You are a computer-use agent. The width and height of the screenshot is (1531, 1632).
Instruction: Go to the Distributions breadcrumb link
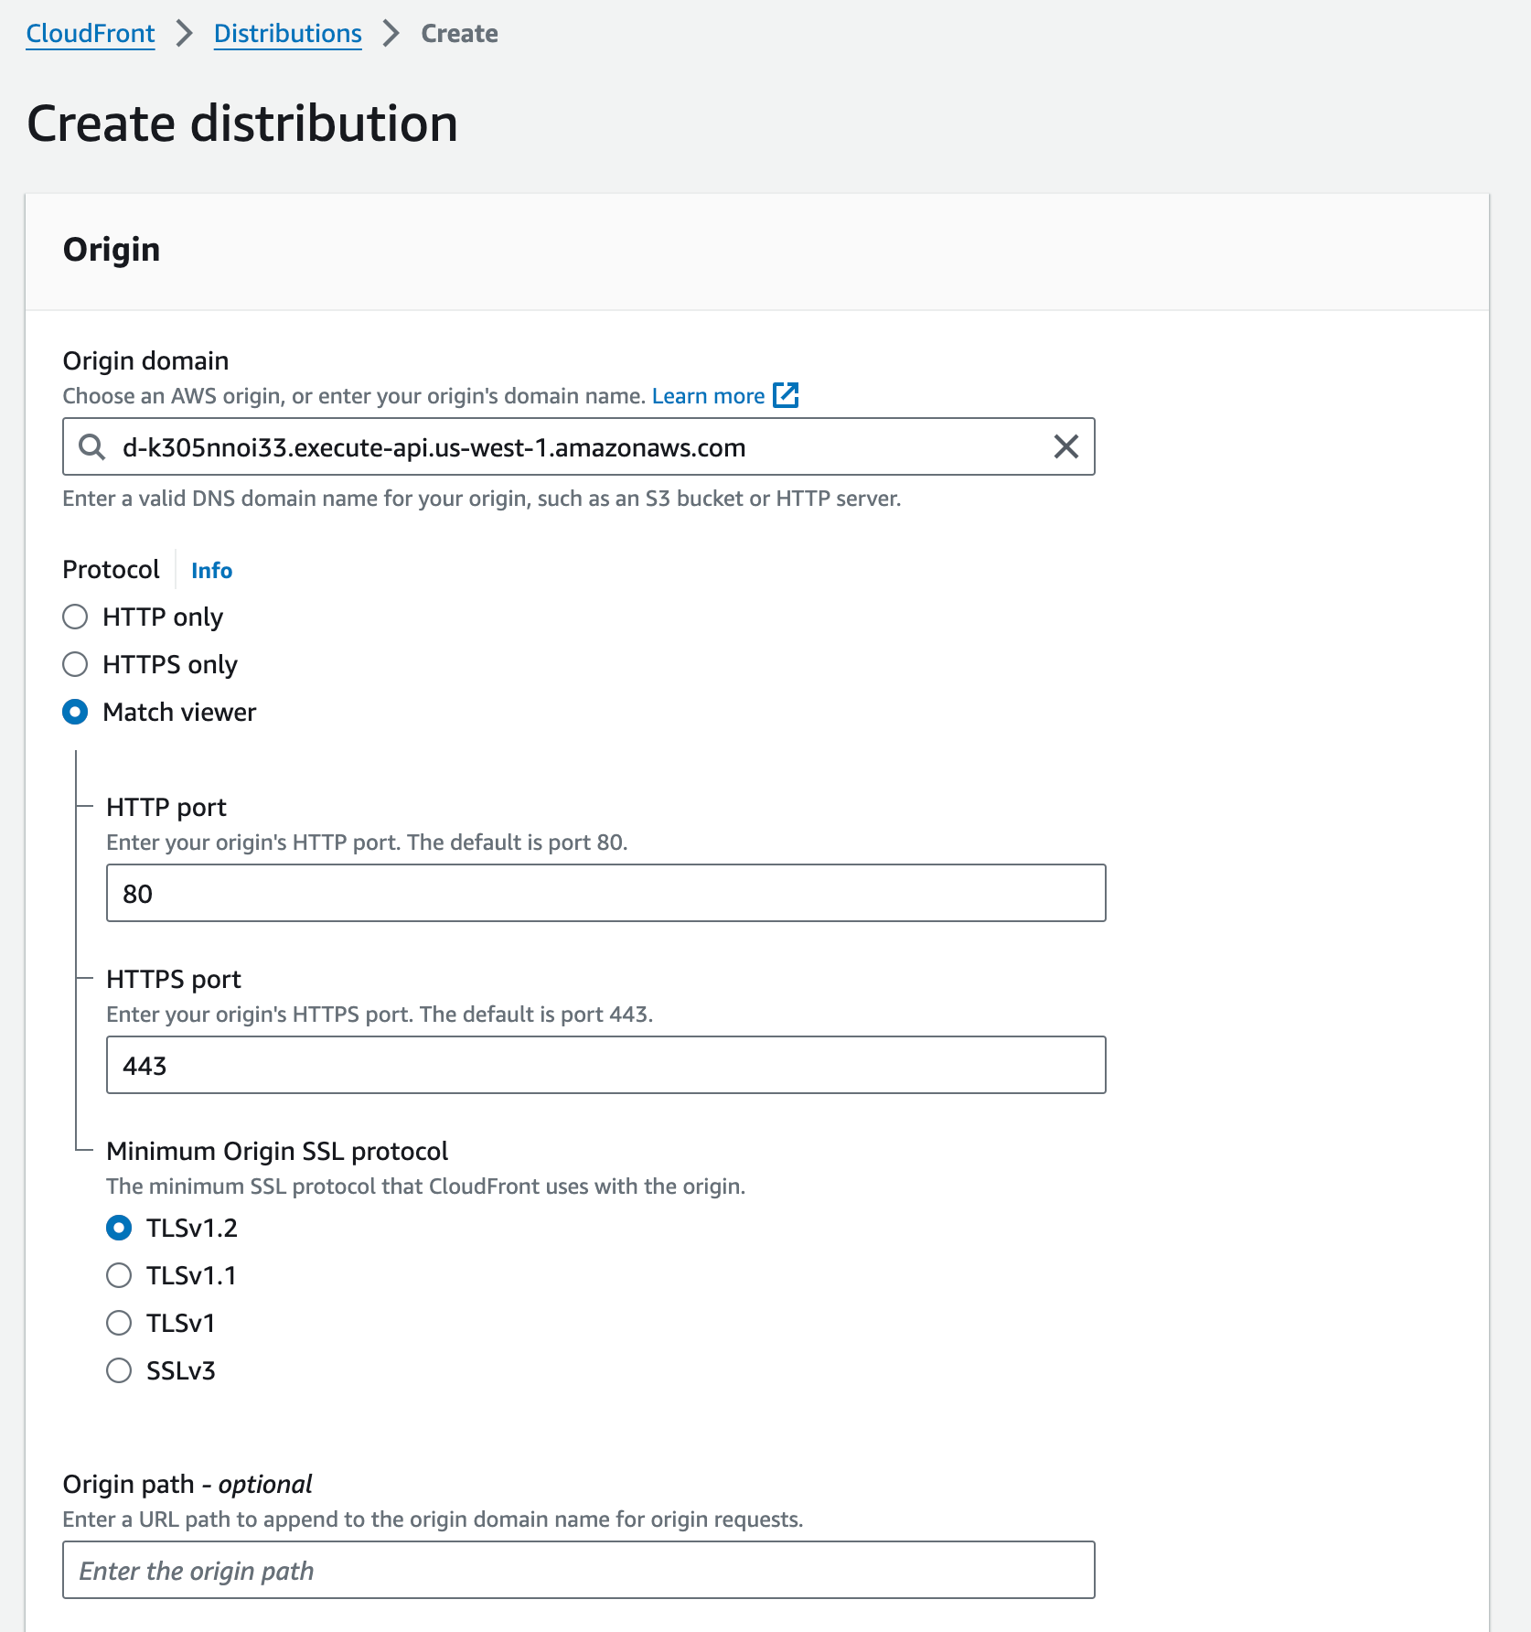point(288,34)
